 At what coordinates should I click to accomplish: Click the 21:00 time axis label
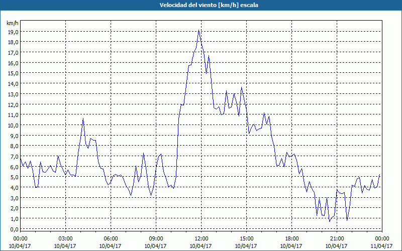(337, 239)
